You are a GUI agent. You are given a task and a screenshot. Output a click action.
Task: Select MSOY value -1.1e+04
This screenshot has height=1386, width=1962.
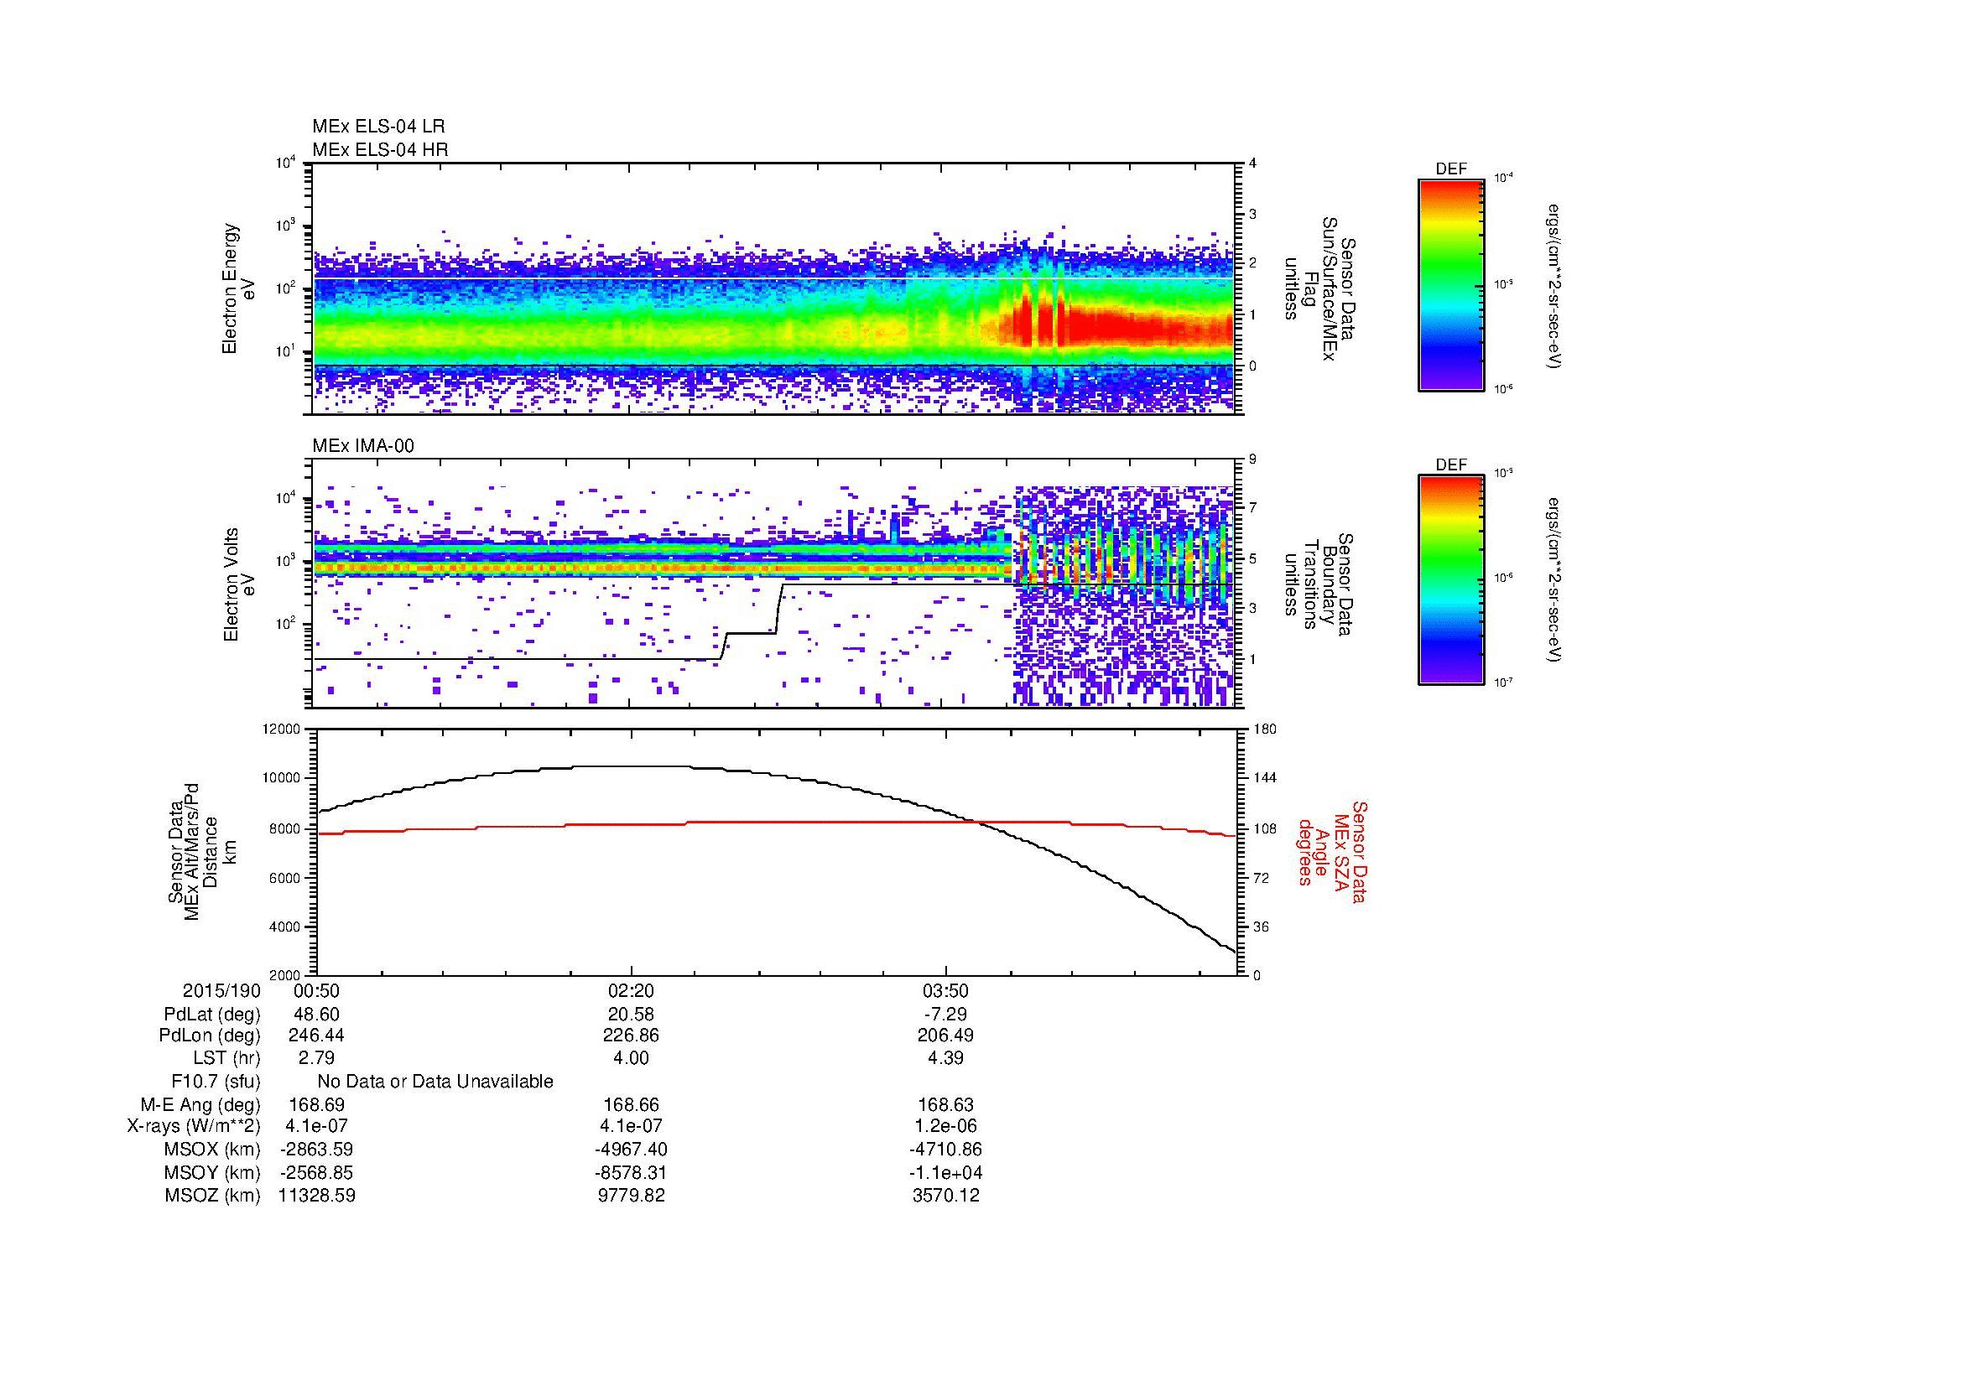tap(946, 1172)
